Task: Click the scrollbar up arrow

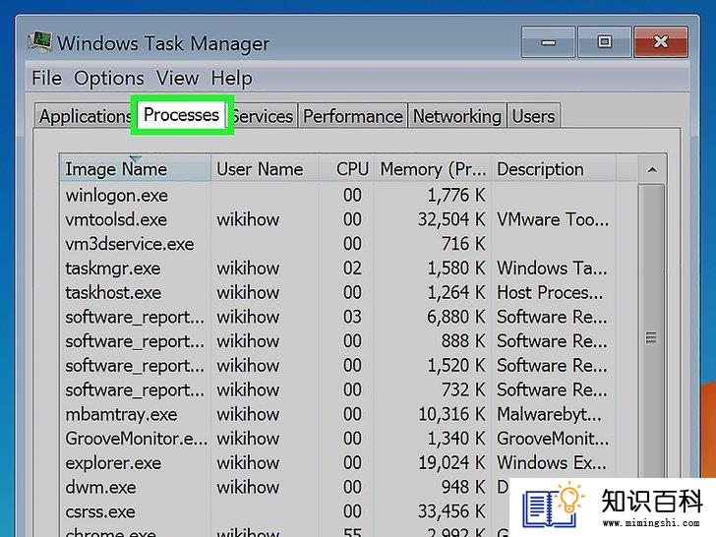Action: (652, 169)
